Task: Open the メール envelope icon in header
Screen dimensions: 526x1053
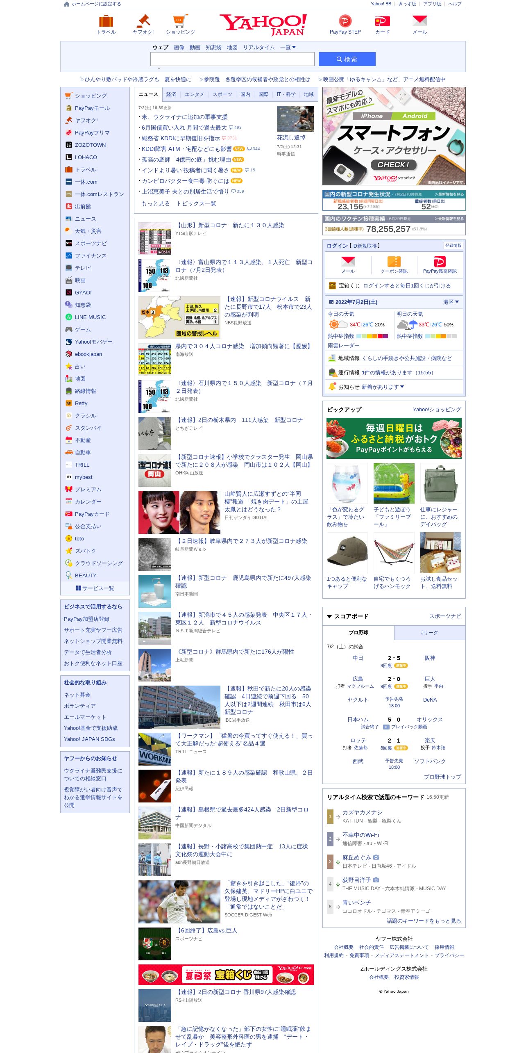Action: click(419, 21)
